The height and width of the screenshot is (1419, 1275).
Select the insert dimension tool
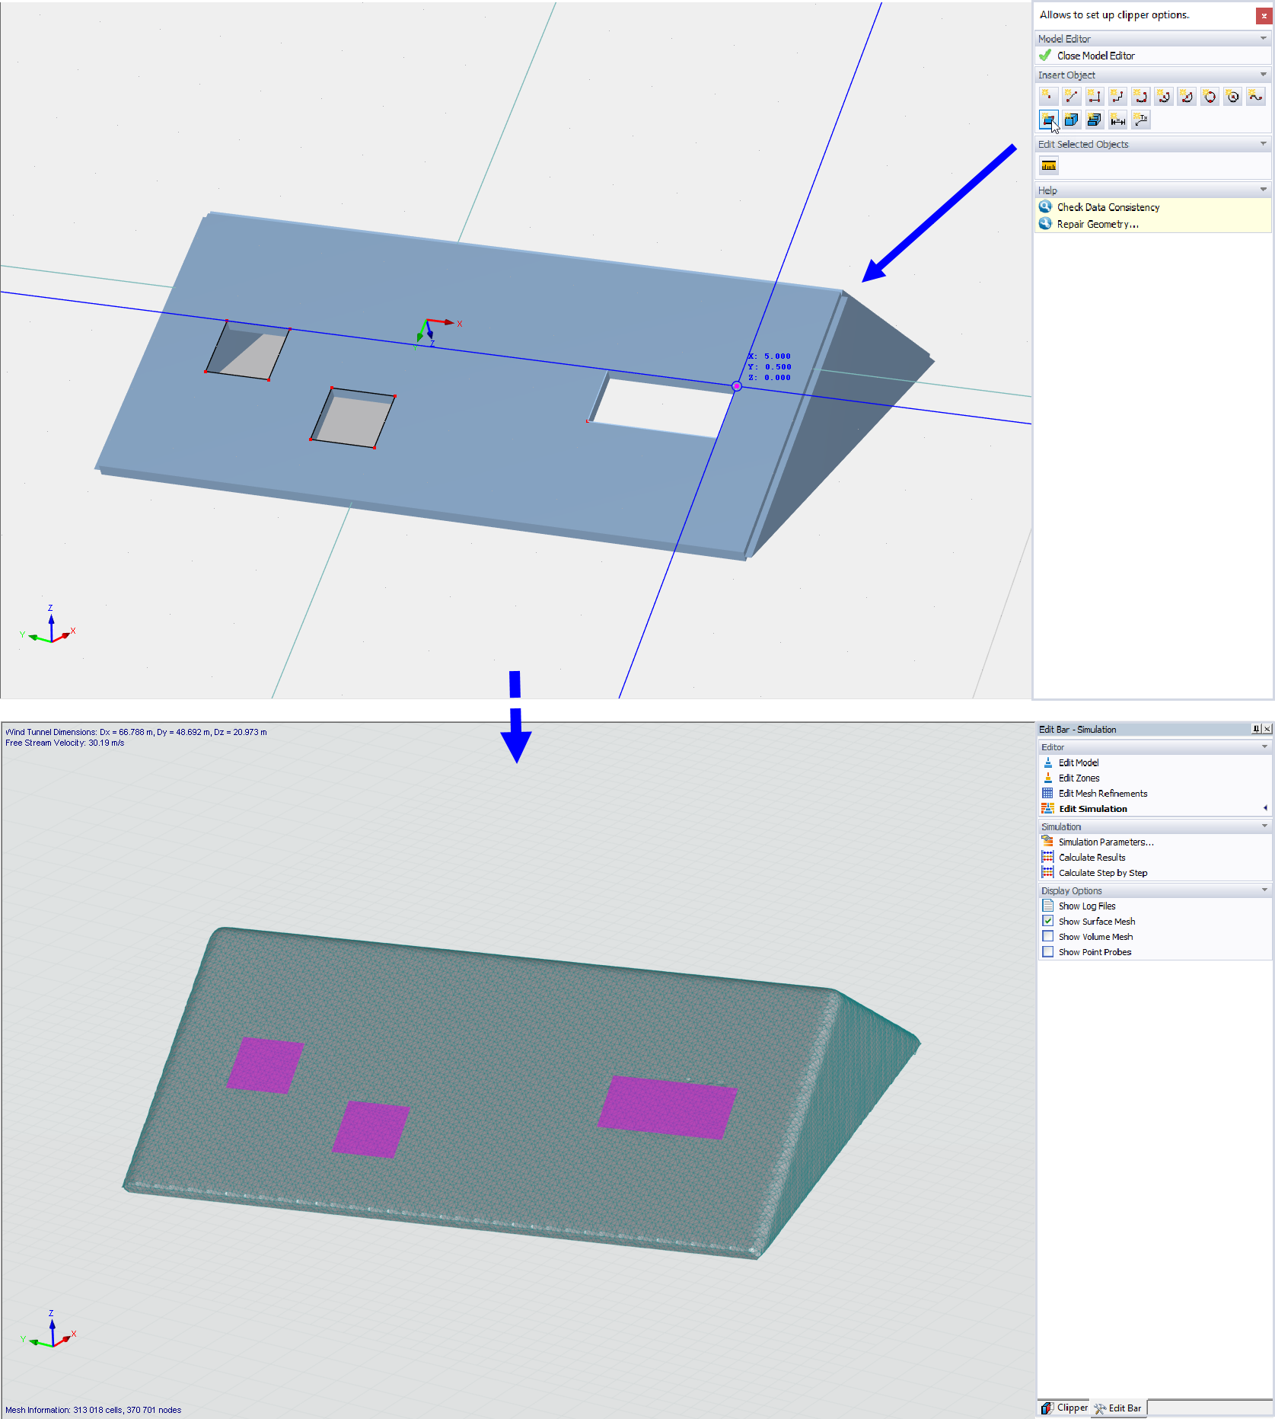[x=1117, y=120]
